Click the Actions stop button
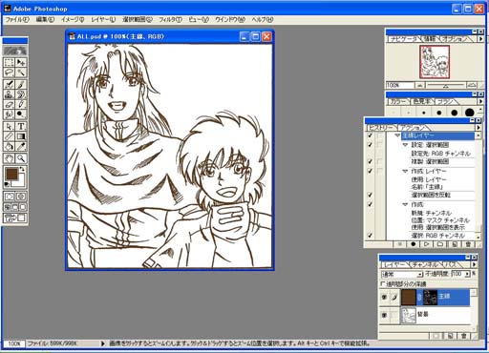The height and width of the screenshot is (353, 489). (x=400, y=244)
